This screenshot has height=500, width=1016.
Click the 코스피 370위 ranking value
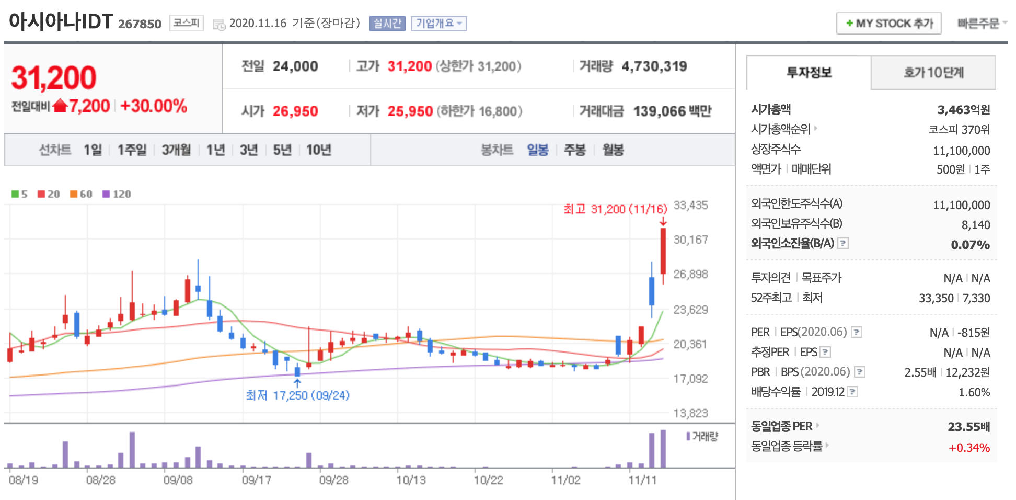pyautogui.click(x=959, y=130)
